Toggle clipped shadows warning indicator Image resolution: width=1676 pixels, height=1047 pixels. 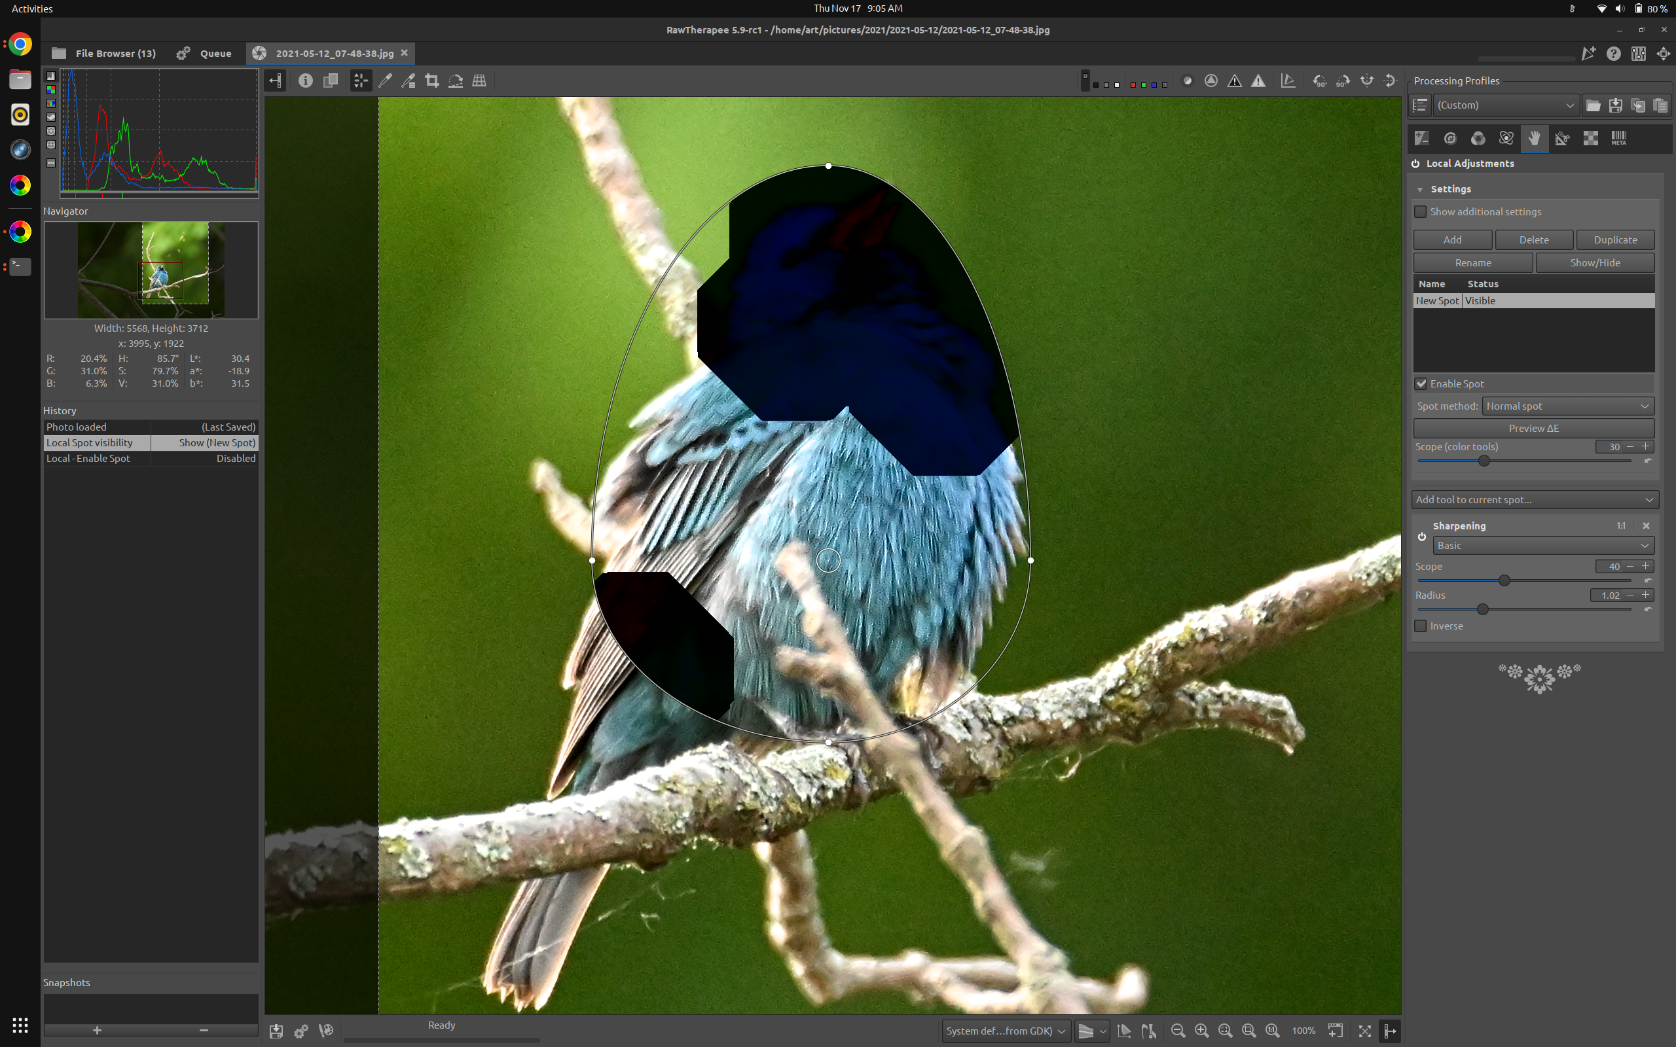point(1235,81)
